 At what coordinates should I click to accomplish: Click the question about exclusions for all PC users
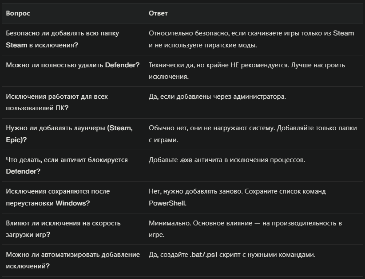click(x=57, y=102)
